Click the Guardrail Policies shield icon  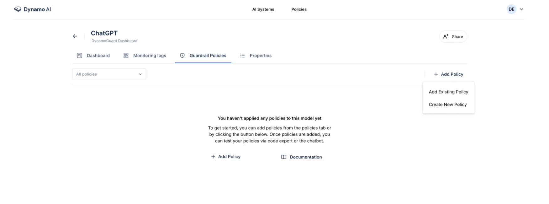coord(182,56)
